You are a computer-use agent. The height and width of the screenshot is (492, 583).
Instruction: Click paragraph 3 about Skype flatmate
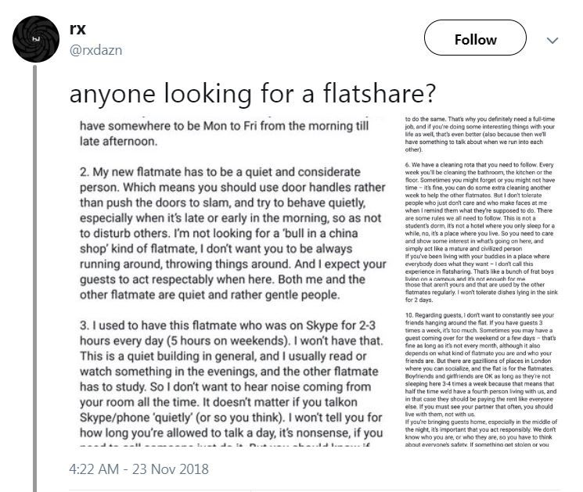tap(232, 382)
